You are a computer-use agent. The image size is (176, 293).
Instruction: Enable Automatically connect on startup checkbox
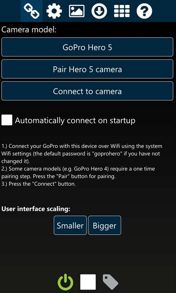click(7, 120)
